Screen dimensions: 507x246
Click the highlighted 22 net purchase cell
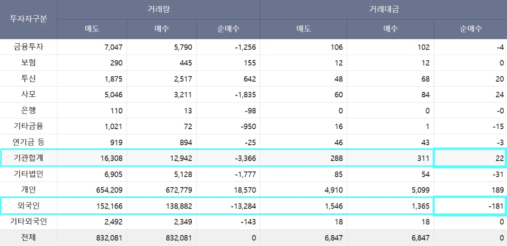click(470, 159)
